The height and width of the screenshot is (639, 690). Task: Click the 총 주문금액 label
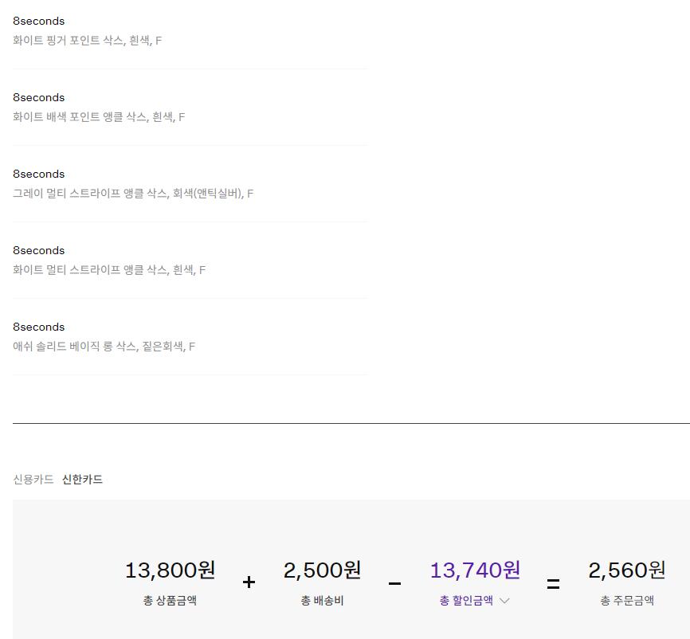point(627,601)
